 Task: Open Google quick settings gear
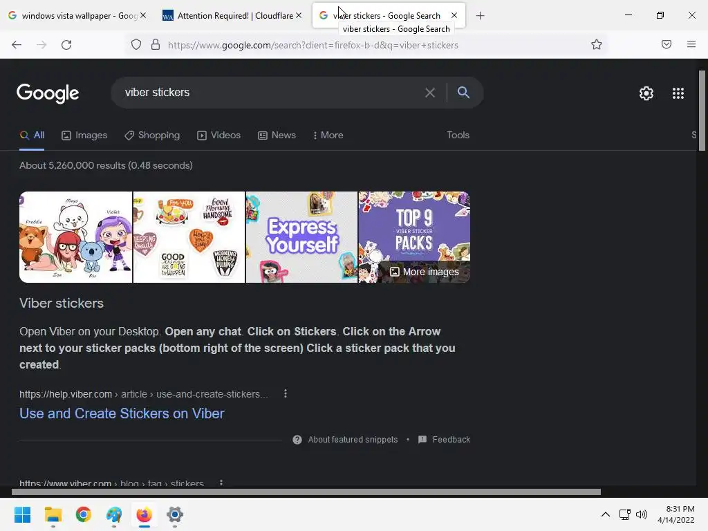(x=646, y=93)
